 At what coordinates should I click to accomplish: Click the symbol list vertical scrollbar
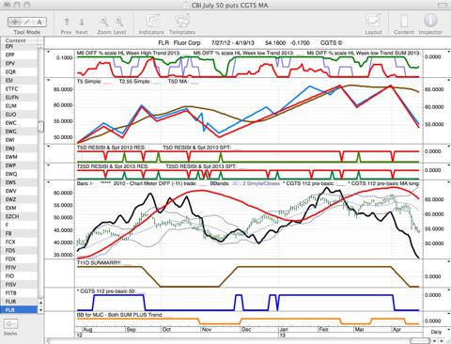pyautogui.click(x=40, y=127)
